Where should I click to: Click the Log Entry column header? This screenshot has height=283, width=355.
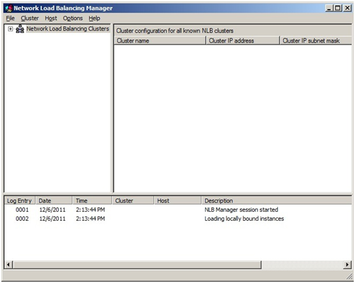click(x=20, y=200)
